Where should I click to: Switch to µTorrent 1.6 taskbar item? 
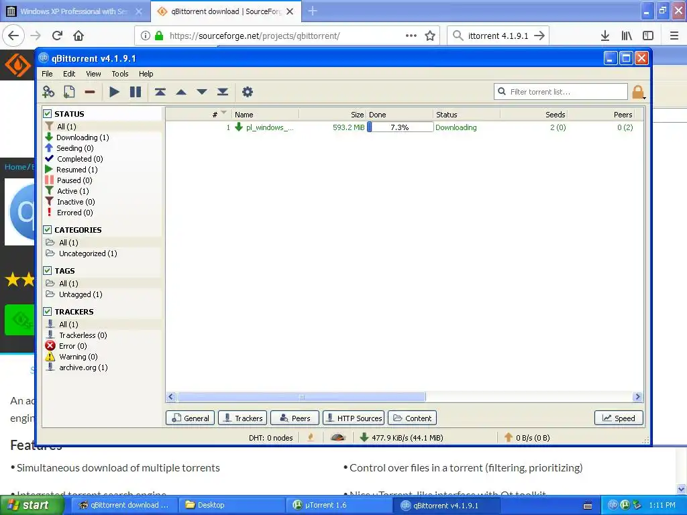point(339,505)
